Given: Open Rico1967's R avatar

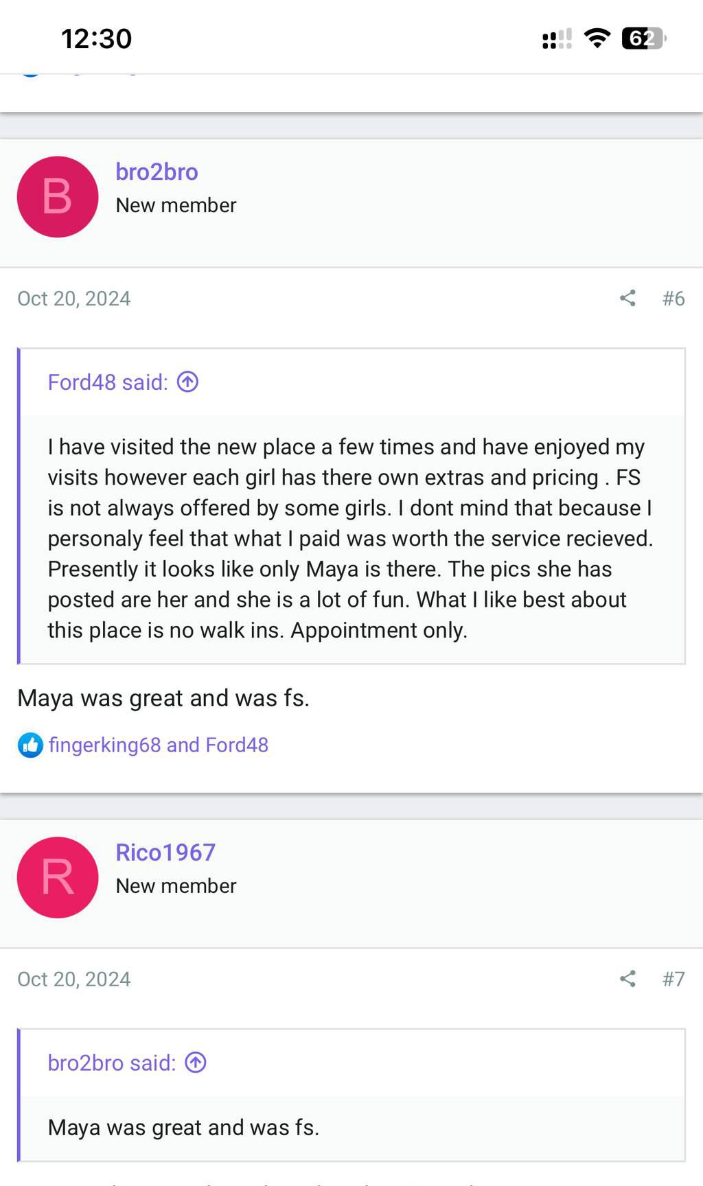Looking at the screenshot, I should pyautogui.click(x=58, y=877).
